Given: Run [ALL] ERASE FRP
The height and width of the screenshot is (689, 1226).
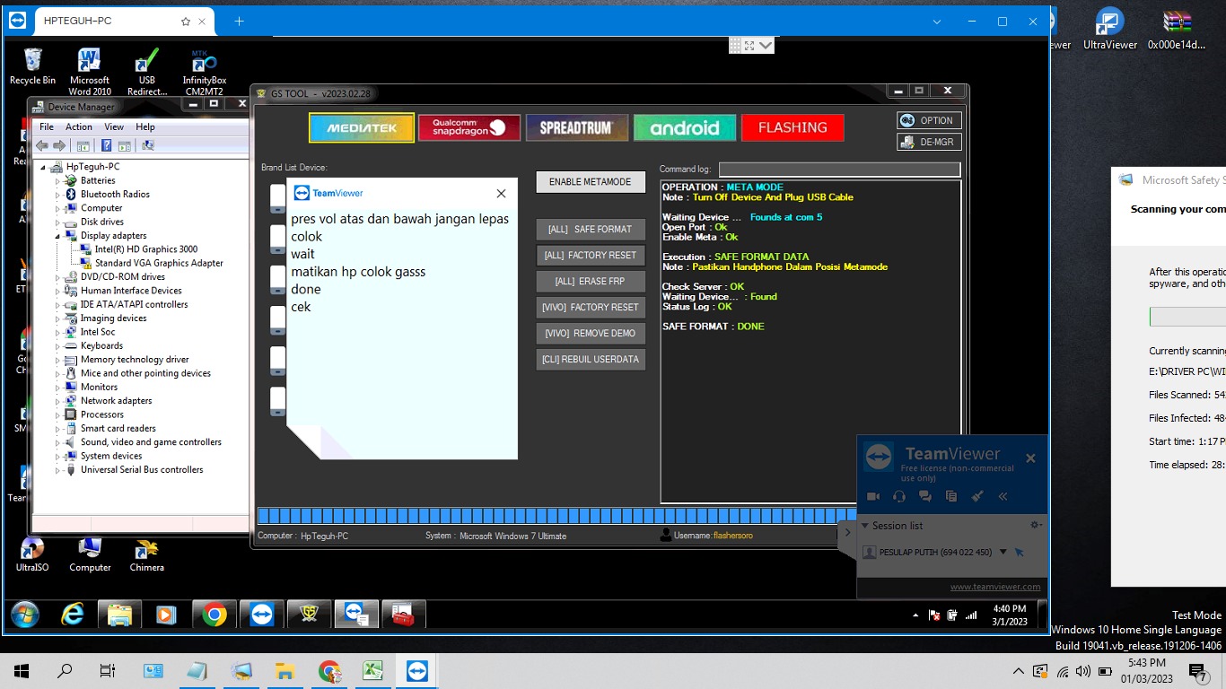Looking at the screenshot, I should (591, 282).
